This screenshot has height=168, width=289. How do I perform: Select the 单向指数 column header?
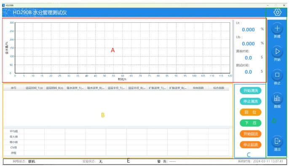[198, 88]
